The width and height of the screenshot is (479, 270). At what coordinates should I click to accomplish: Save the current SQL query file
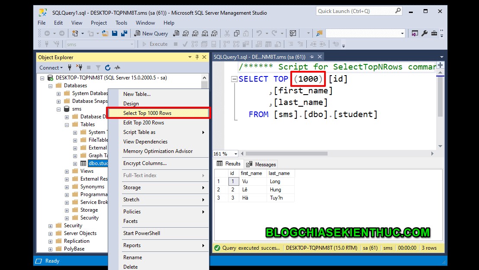[x=114, y=33]
